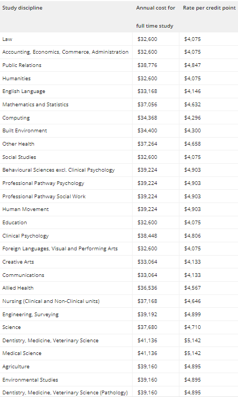Click Behavioural Sciences excl. Clinical Psychology
Image resolution: width=238 pixels, height=397 pixels.
[x=59, y=170]
